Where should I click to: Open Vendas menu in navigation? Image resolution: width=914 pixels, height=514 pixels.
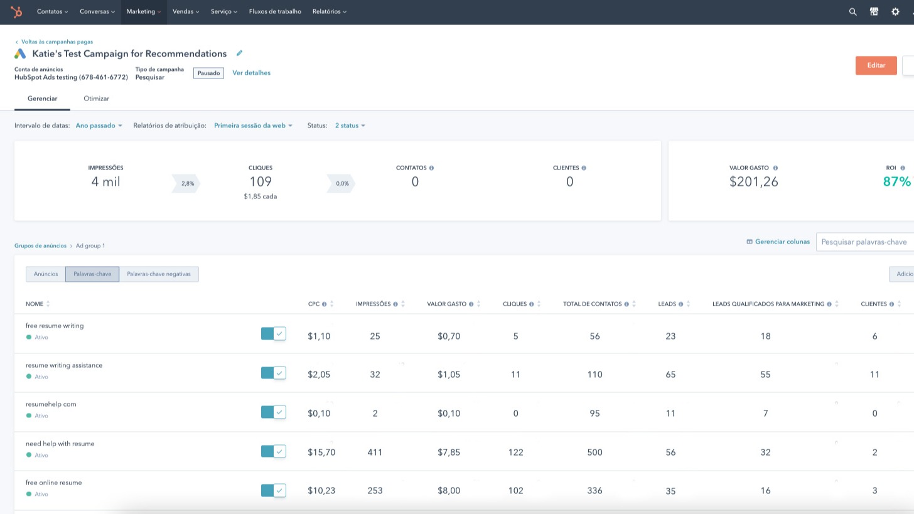[x=186, y=11]
